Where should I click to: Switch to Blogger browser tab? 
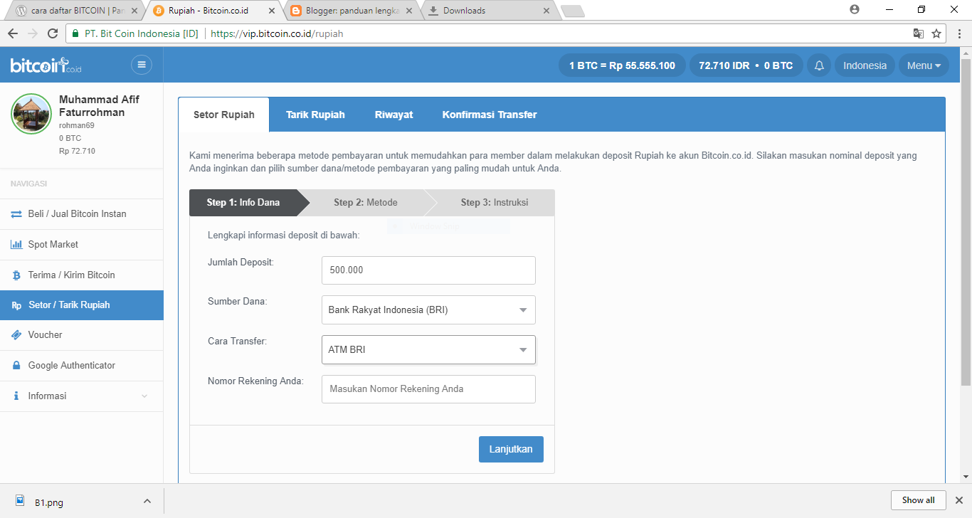(x=352, y=11)
